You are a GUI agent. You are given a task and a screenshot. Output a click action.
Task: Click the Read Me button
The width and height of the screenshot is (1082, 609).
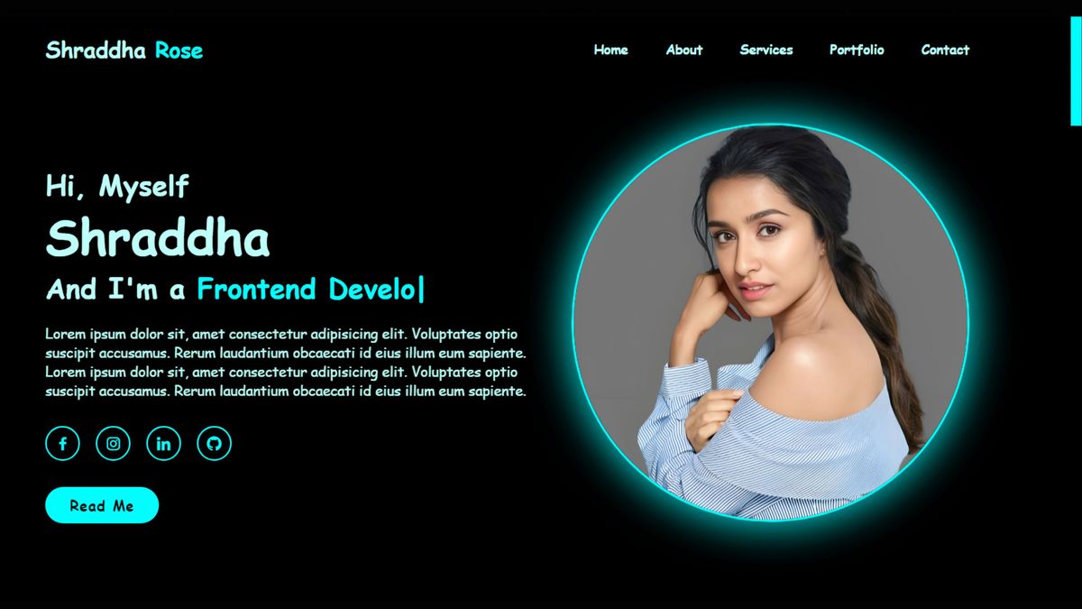[102, 505]
